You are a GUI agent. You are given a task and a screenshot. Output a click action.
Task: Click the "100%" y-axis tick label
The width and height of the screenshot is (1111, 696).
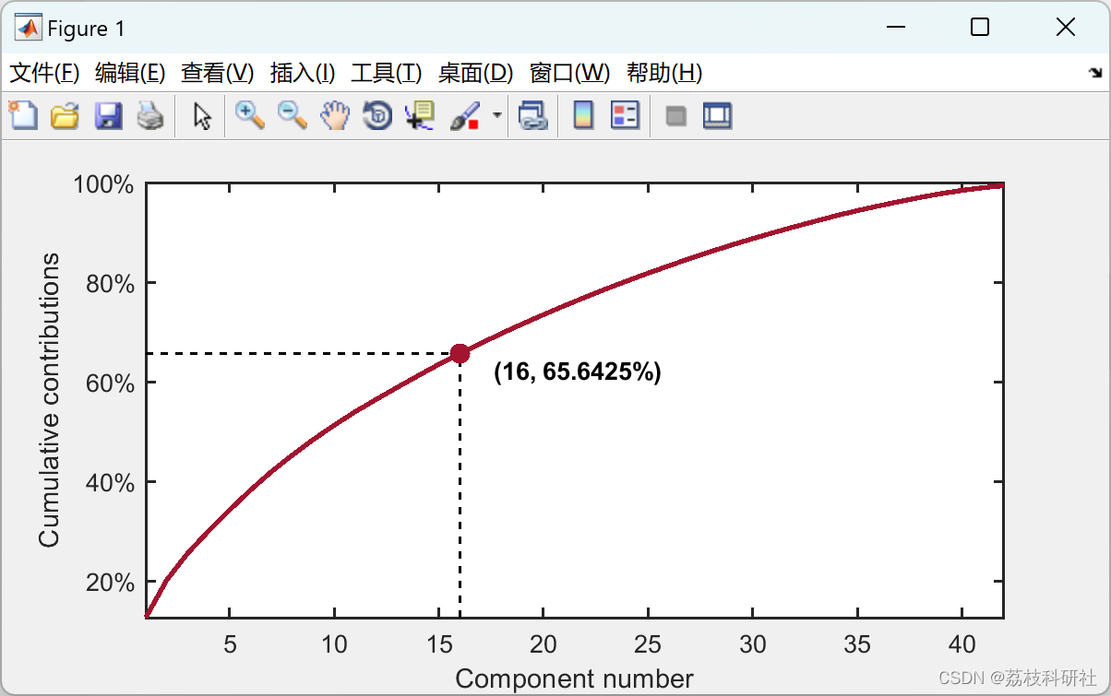[103, 184]
